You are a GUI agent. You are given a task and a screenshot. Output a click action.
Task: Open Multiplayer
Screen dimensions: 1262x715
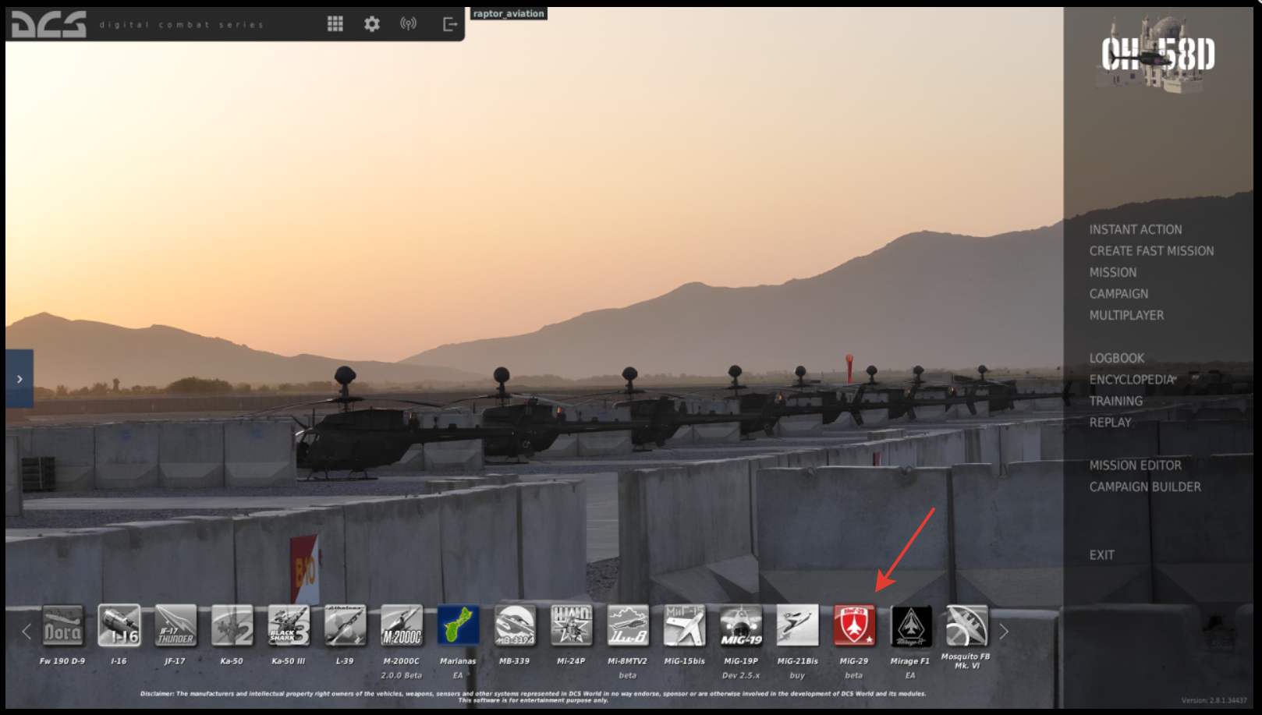(1126, 315)
